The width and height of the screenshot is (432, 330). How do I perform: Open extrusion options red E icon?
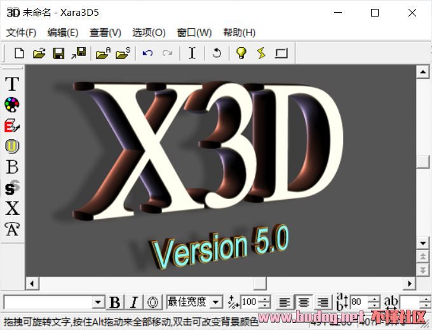pyautogui.click(x=12, y=125)
